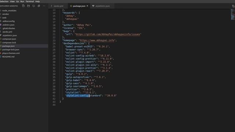This screenshot has width=235, height=132.
Task: Click the "gulp-sourcemaps" dependency
Action: 77,87
